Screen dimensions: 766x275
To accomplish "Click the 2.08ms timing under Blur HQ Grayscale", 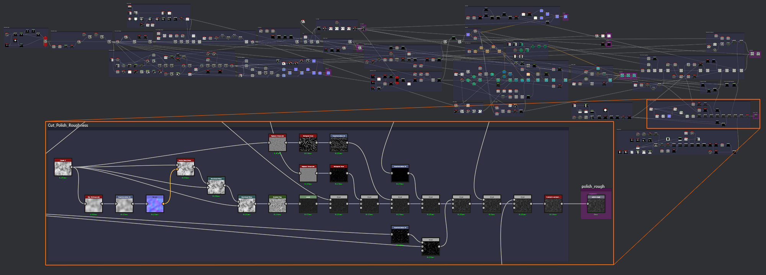I will 93,215.
